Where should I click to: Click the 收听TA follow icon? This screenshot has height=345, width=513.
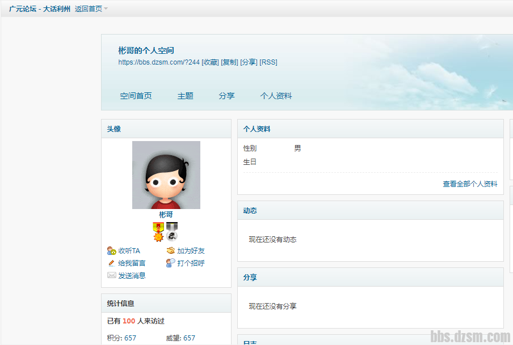coord(112,251)
